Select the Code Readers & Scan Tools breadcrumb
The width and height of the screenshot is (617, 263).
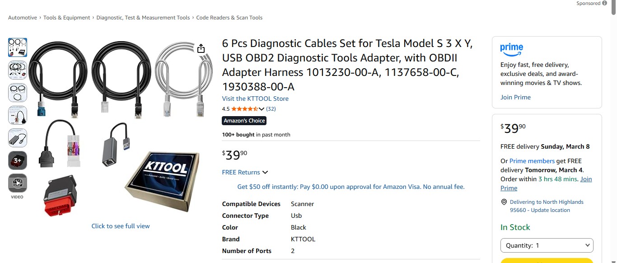229,17
